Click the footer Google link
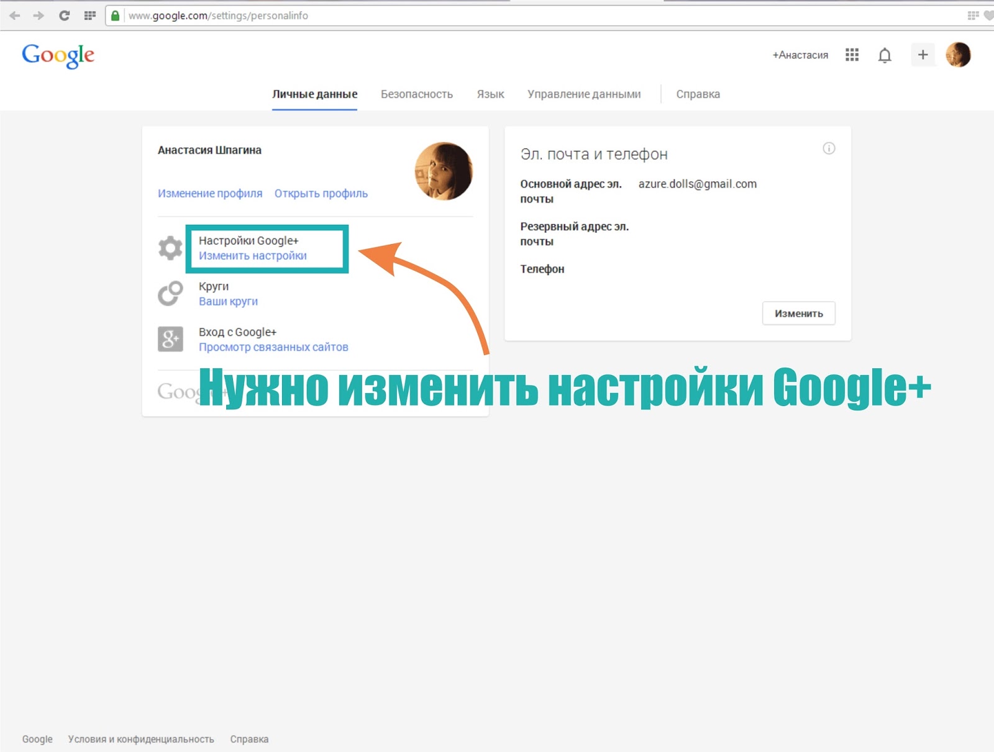 (x=37, y=739)
